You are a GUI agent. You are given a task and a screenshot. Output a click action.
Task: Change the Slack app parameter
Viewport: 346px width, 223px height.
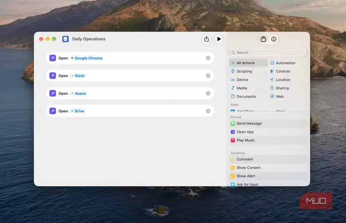pyautogui.click(x=78, y=75)
